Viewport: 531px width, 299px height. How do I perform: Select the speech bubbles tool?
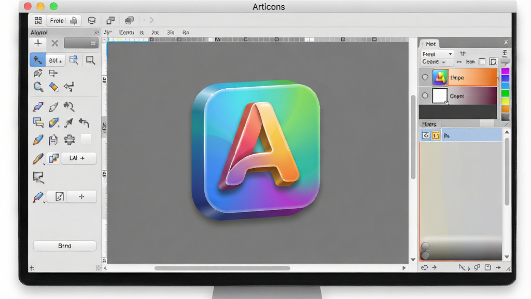point(38,123)
